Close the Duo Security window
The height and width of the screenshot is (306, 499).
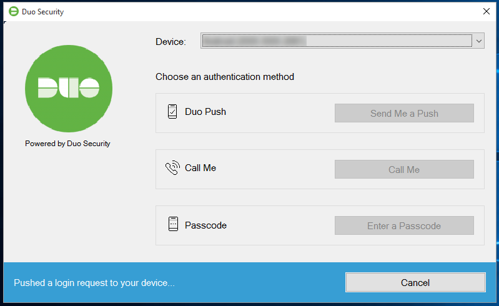tap(487, 11)
